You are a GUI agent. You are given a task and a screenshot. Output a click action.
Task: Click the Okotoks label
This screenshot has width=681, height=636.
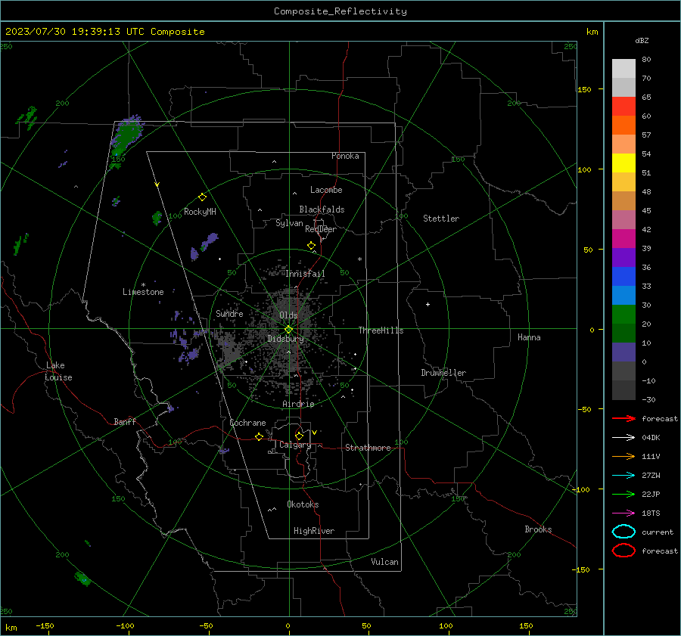tap(303, 504)
